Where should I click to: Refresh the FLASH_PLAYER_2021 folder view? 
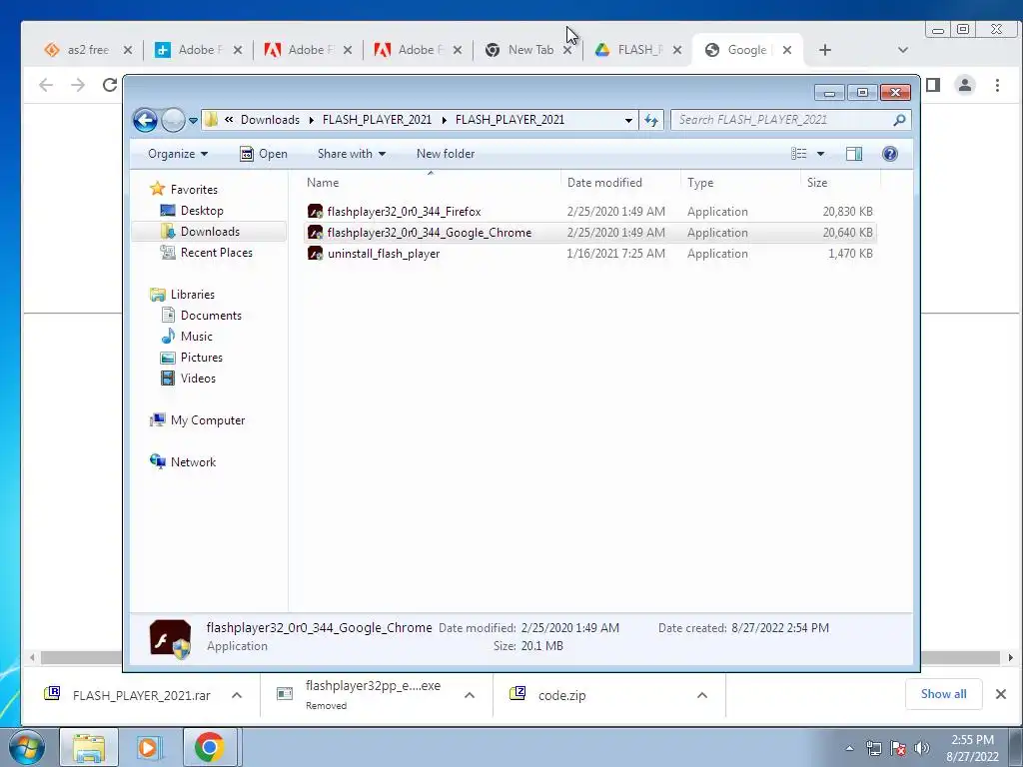(x=651, y=120)
